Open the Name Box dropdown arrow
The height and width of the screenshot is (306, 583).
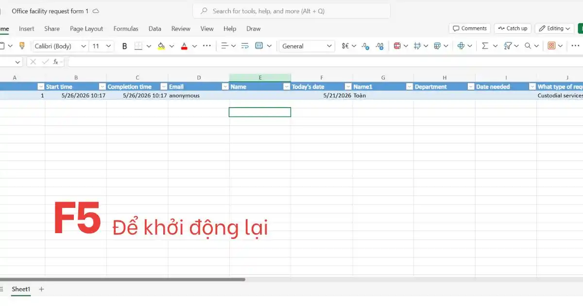point(17,62)
